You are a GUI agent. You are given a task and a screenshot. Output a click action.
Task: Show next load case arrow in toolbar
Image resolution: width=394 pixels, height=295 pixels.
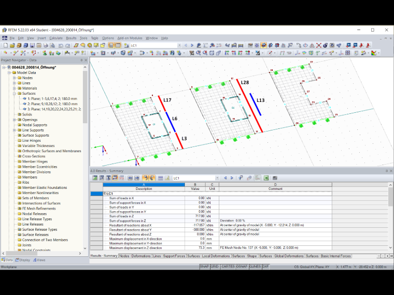(192, 46)
